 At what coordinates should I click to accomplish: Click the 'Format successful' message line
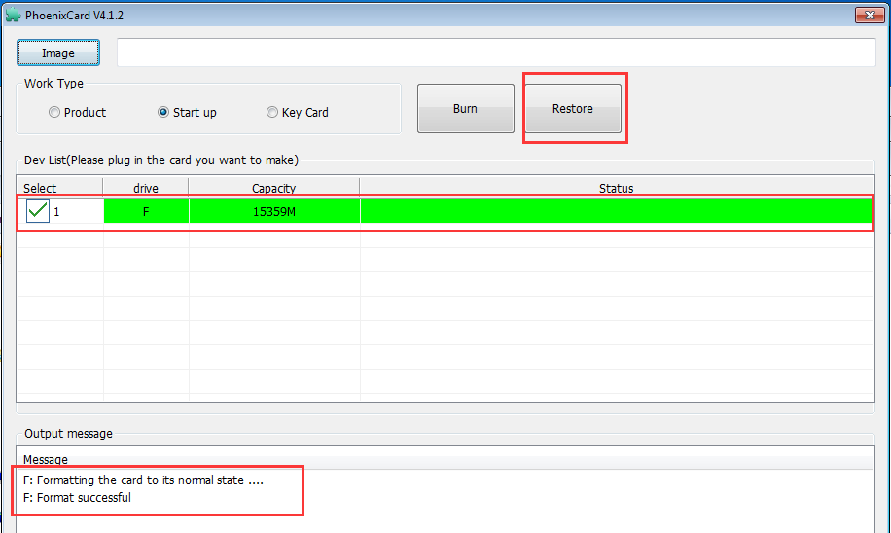[77, 498]
